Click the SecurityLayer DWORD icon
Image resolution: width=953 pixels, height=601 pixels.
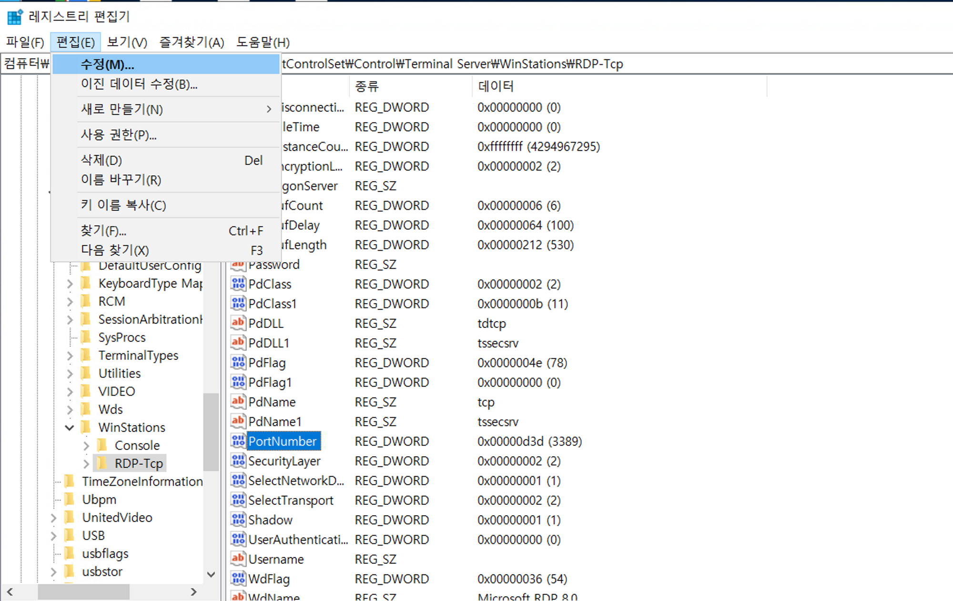pyautogui.click(x=238, y=461)
